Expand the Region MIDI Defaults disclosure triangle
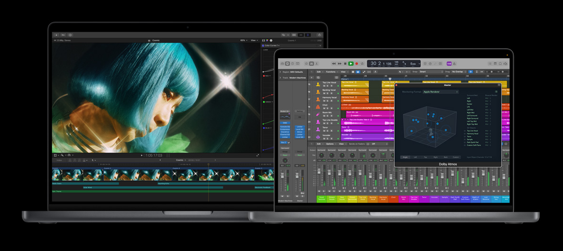The height and width of the screenshot is (251, 563). point(280,72)
